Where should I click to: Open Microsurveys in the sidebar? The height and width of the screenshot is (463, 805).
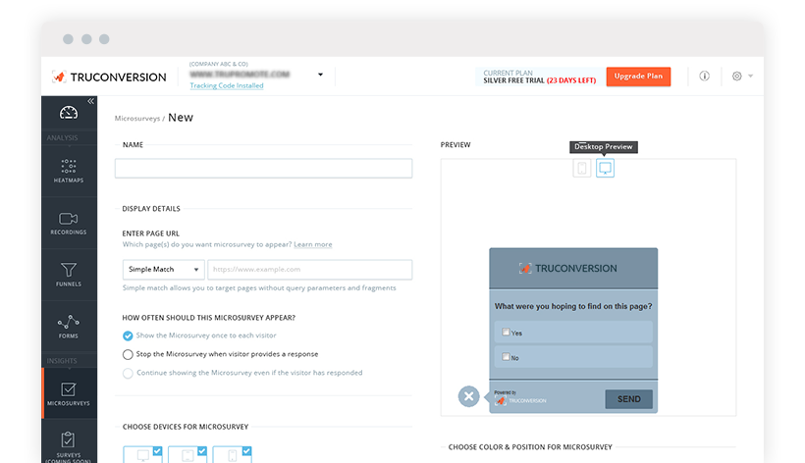coord(69,393)
